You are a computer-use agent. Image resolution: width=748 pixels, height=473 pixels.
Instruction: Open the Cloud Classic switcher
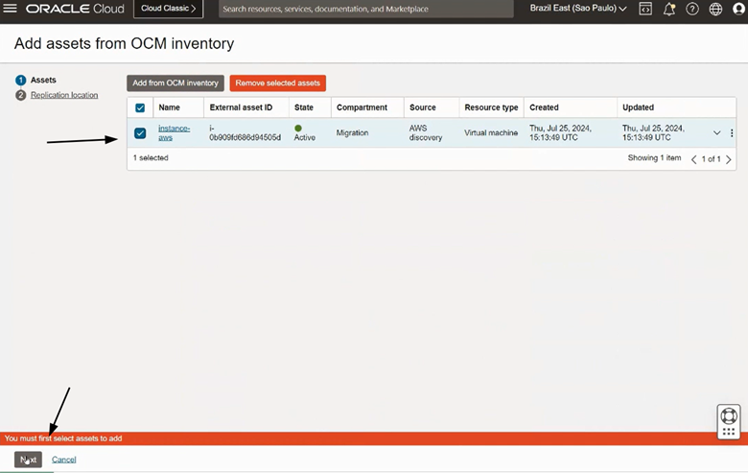[x=169, y=9]
